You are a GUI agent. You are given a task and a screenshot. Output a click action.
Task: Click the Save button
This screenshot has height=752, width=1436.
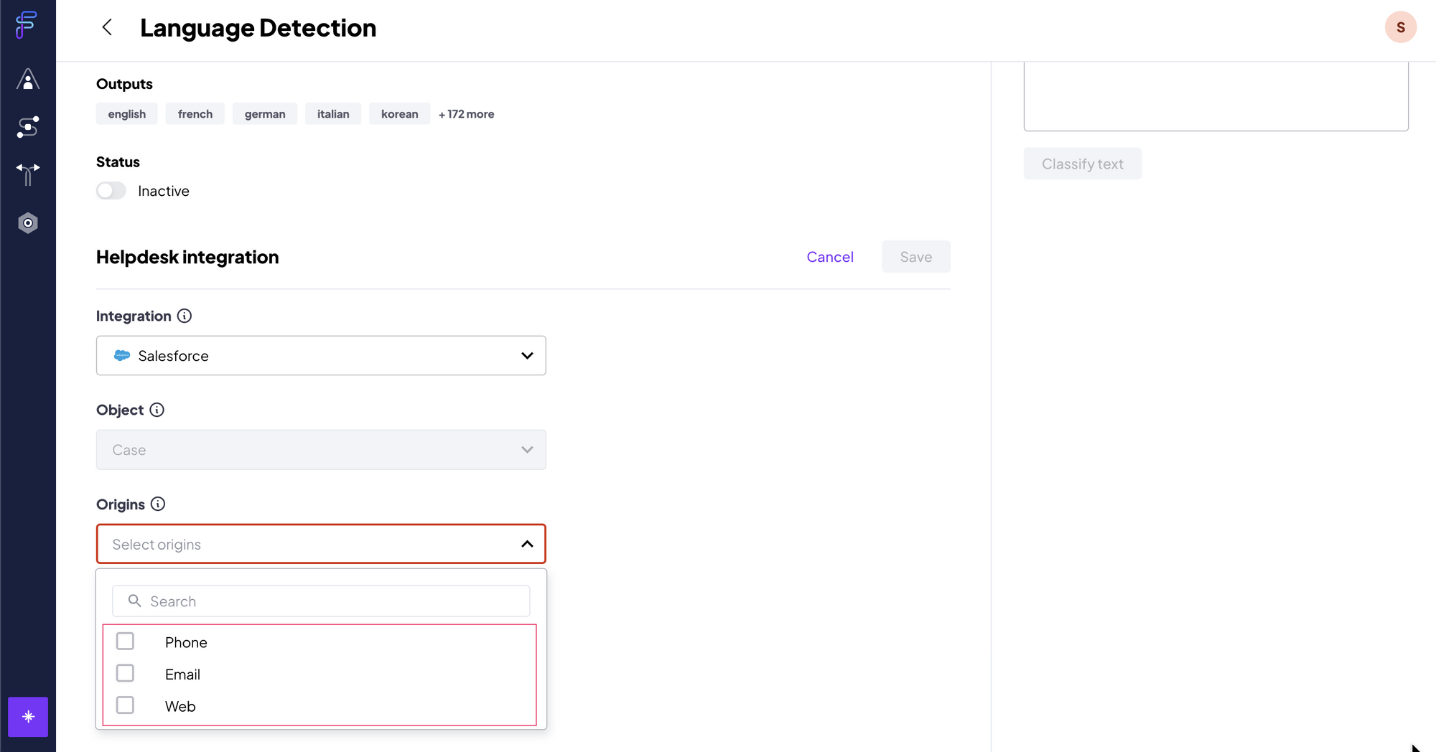pos(916,257)
